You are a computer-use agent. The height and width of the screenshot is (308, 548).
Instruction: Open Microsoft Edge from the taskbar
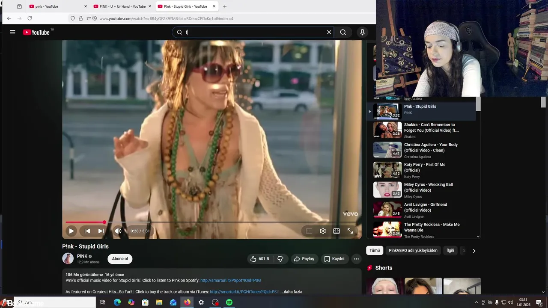click(x=117, y=302)
